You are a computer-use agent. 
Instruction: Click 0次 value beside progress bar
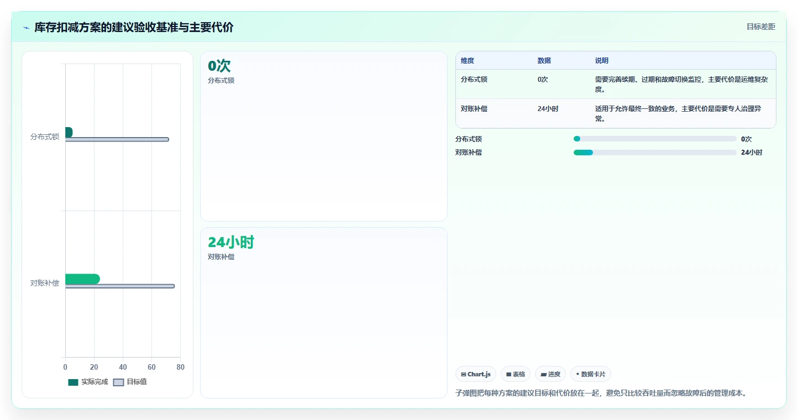click(746, 139)
